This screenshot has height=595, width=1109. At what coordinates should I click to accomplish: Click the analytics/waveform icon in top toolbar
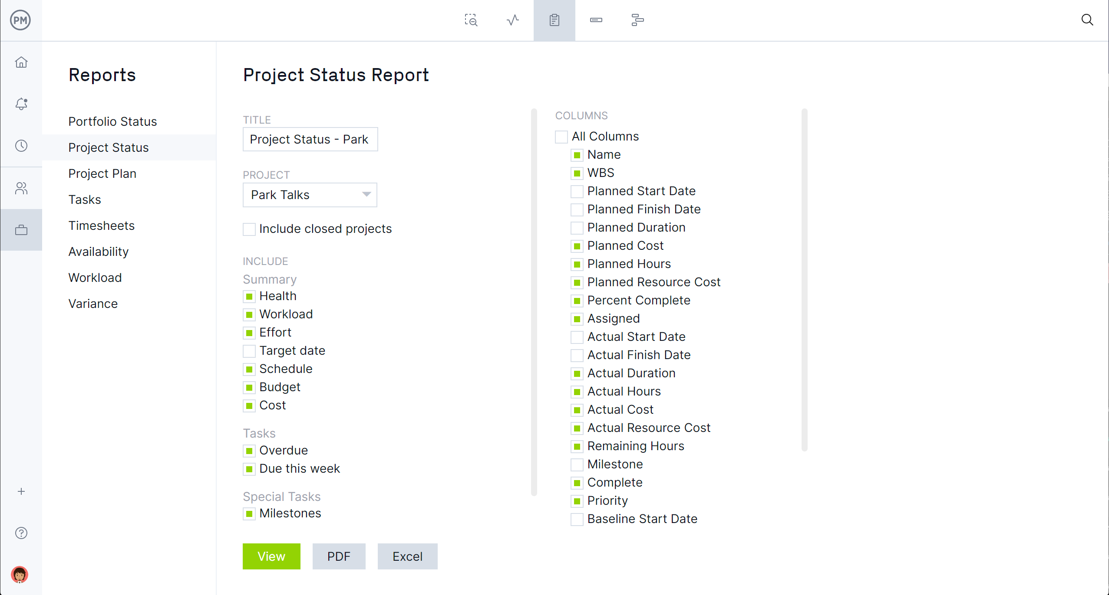[513, 20]
